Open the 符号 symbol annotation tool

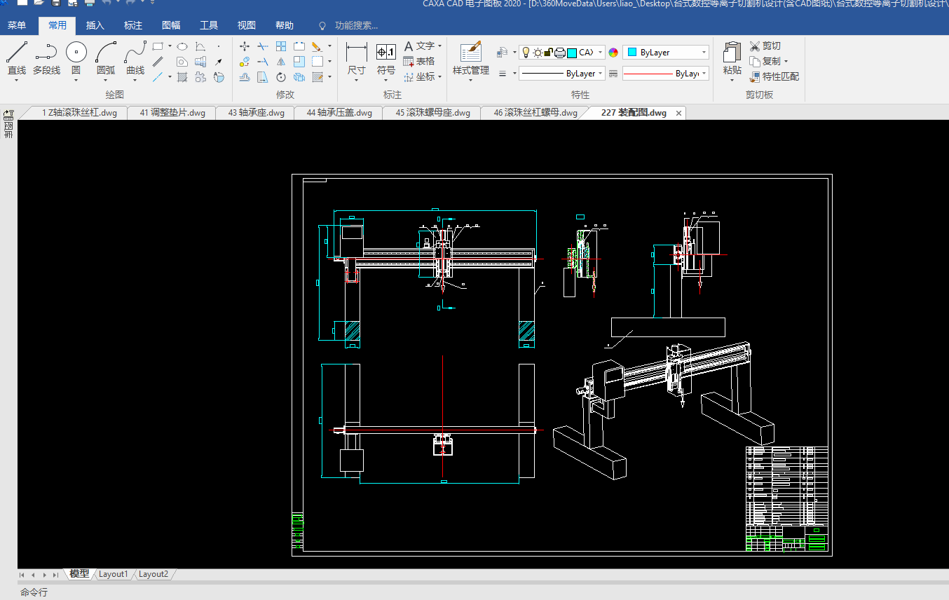386,53
